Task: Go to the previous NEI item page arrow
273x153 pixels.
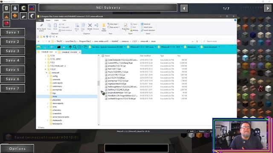Action: (x=184, y=8)
